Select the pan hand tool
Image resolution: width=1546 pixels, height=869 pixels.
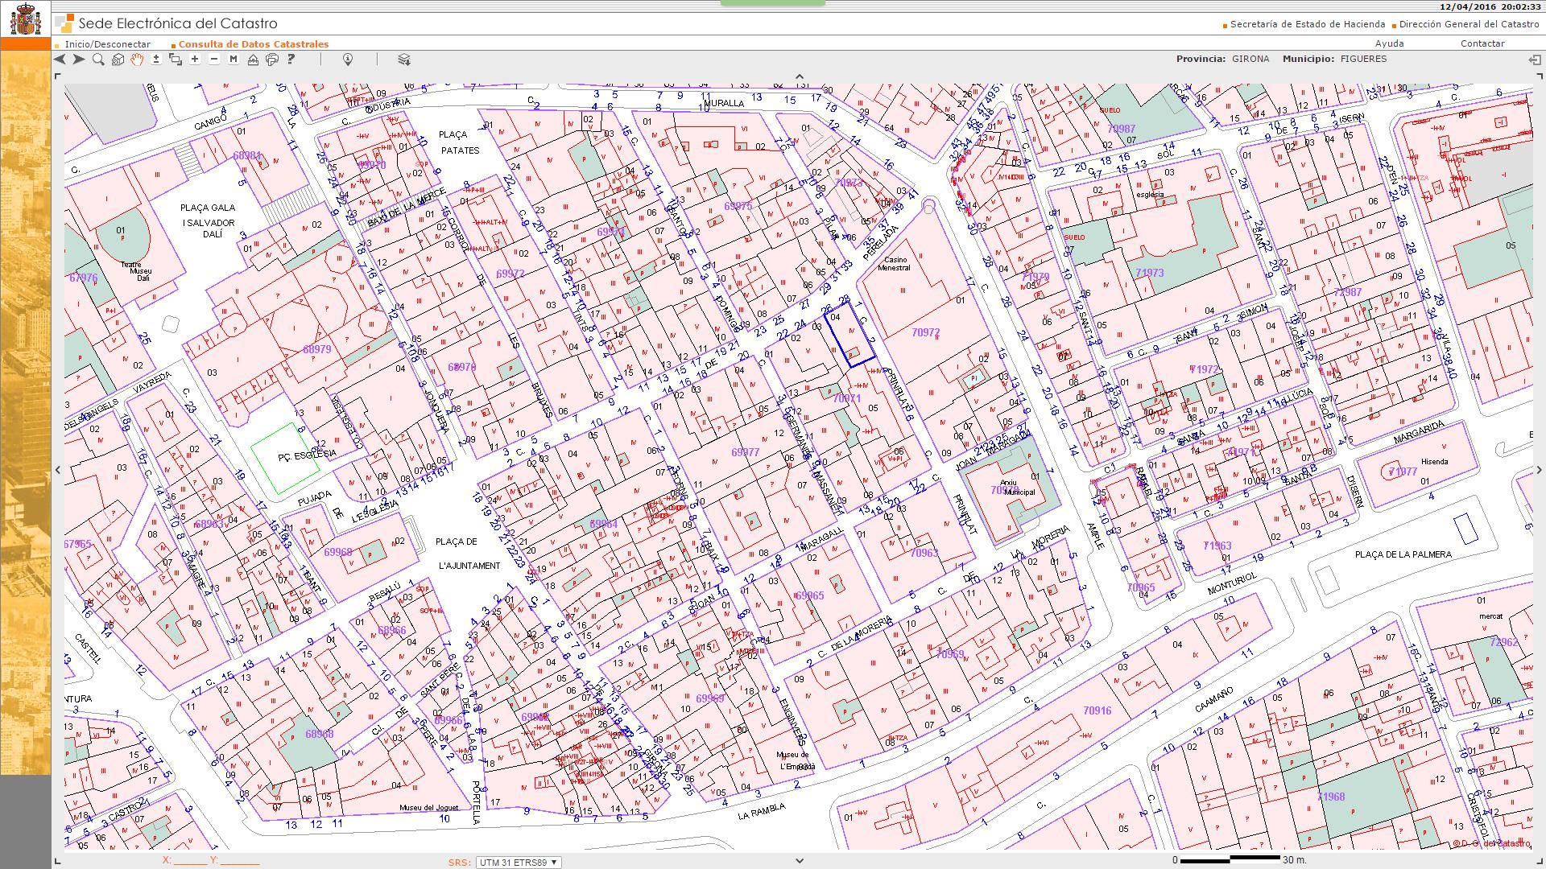137,60
